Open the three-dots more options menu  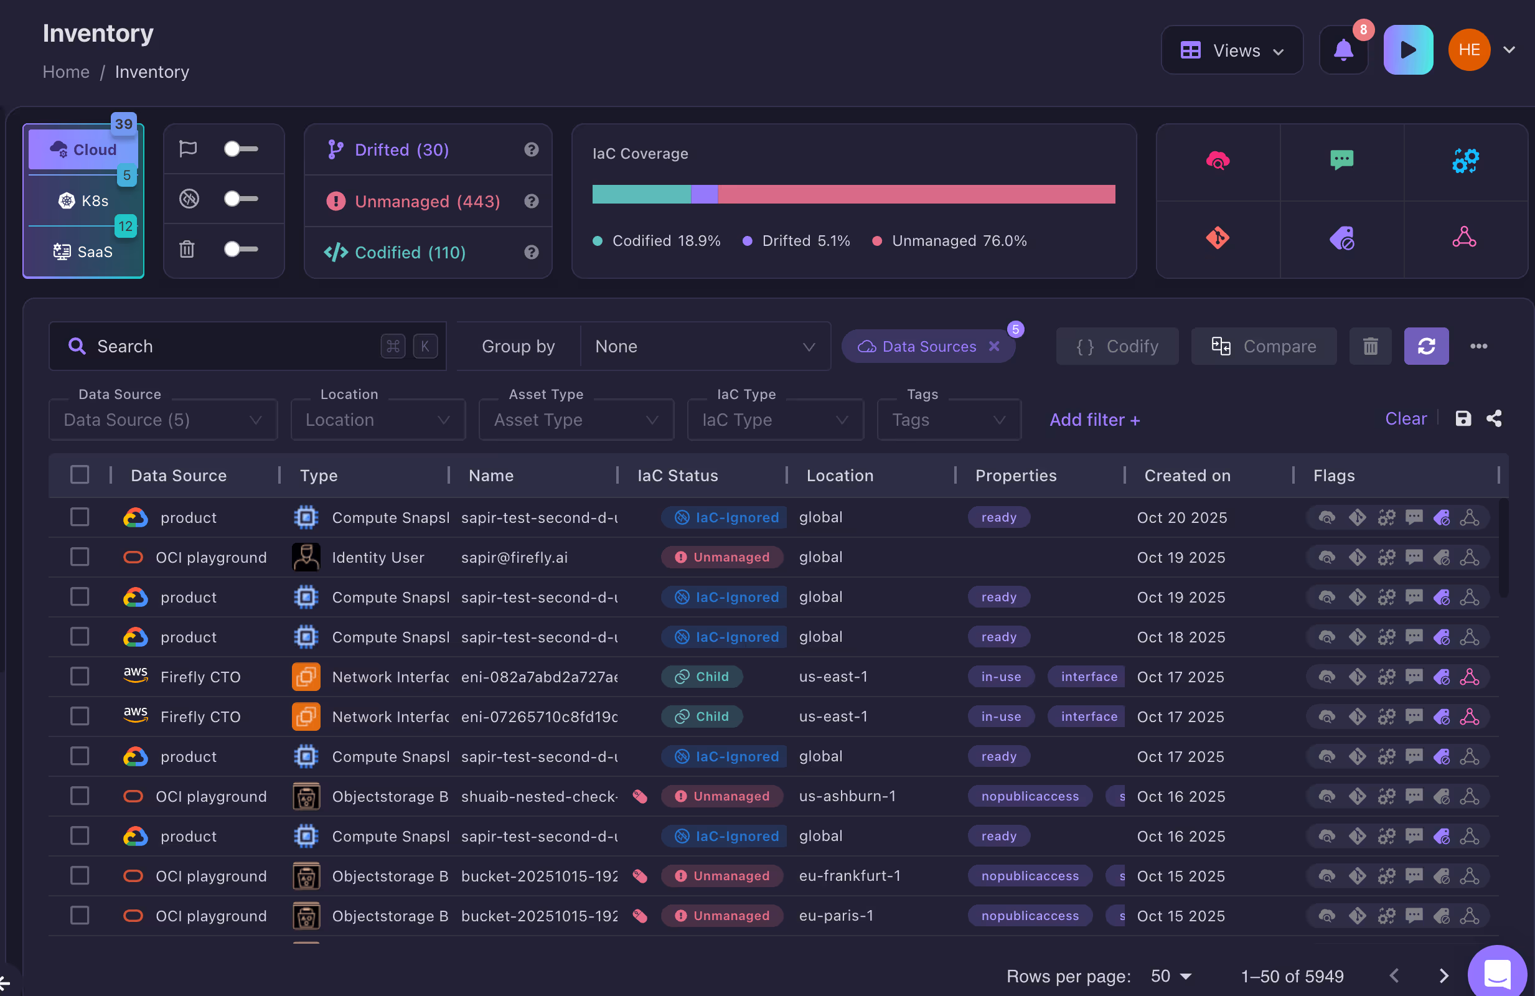(1479, 346)
